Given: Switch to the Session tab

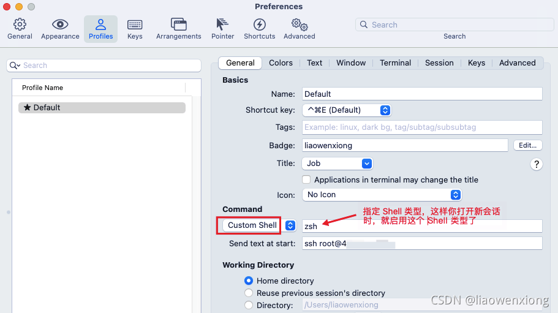Looking at the screenshot, I should pyautogui.click(x=439, y=63).
